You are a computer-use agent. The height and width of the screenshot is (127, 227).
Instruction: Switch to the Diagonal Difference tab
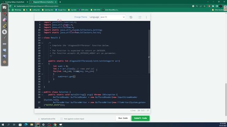click(43, 2)
